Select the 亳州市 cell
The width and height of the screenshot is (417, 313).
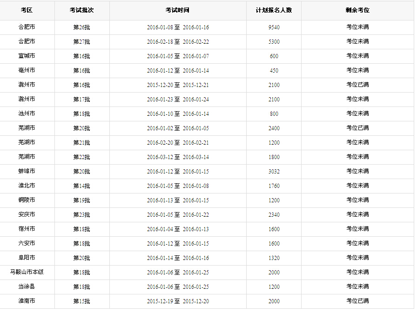coord(27,70)
